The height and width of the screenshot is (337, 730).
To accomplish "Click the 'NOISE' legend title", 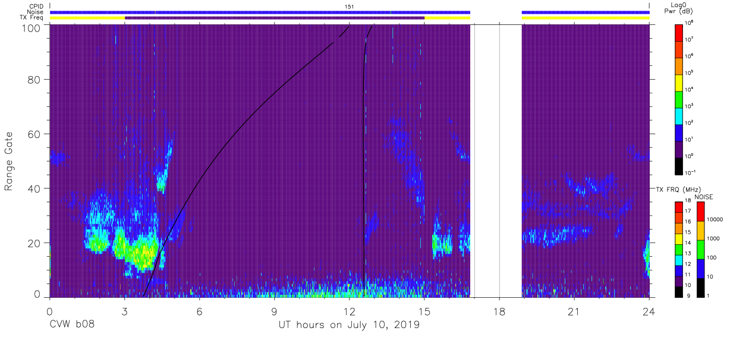I will tap(704, 197).
